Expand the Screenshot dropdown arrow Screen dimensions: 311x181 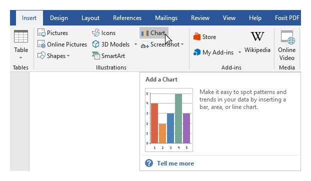(182, 44)
